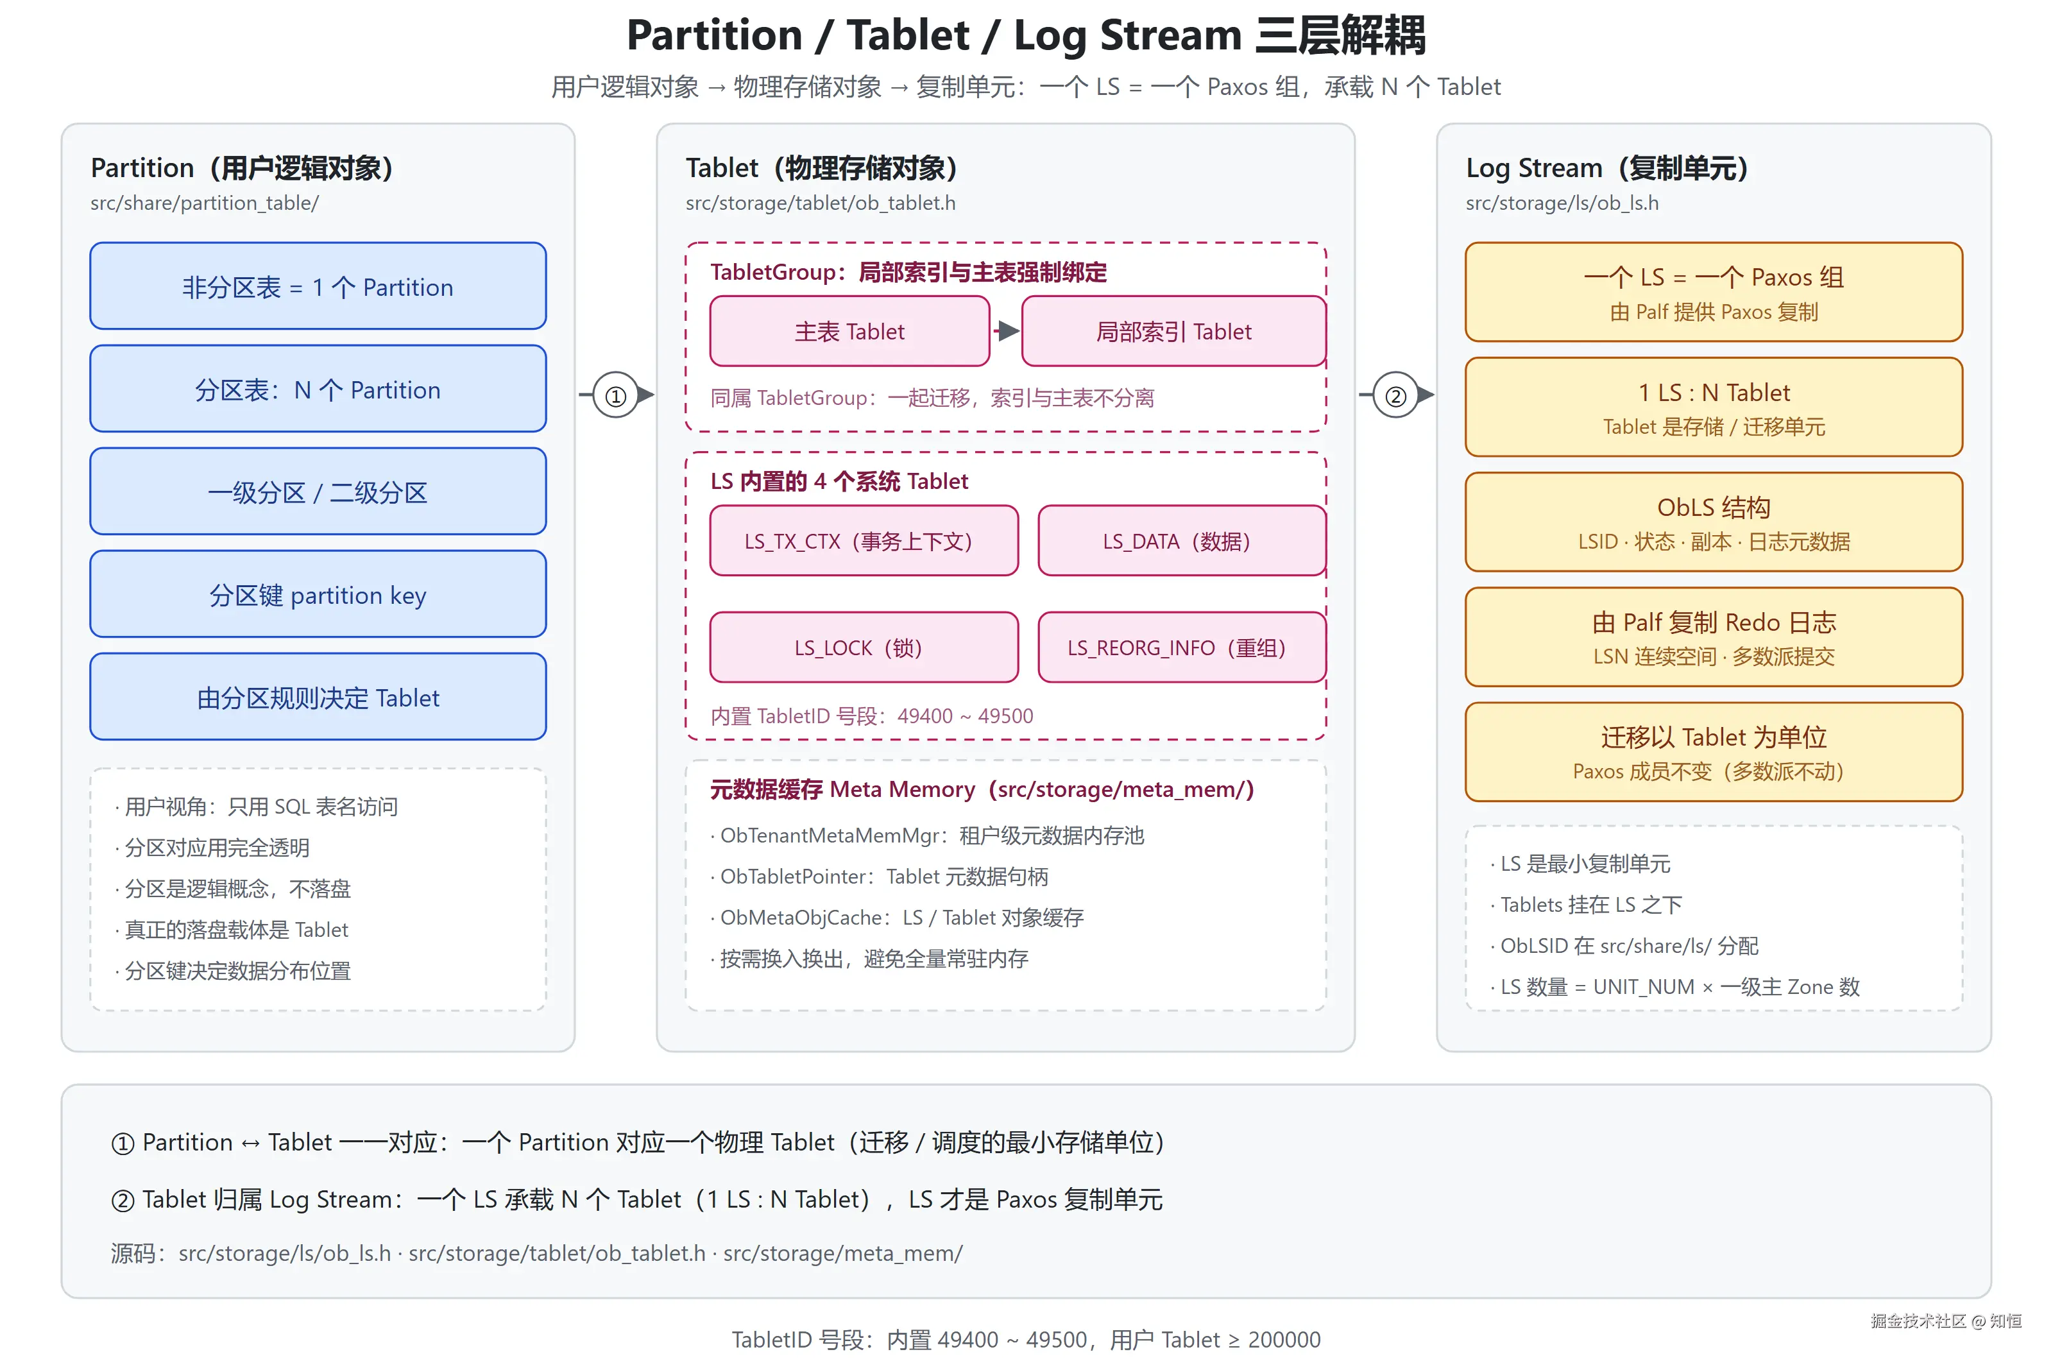Click the '一级分区 / 二级分区' box
This screenshot has height=1361, width=2053.
pos(318,492)
